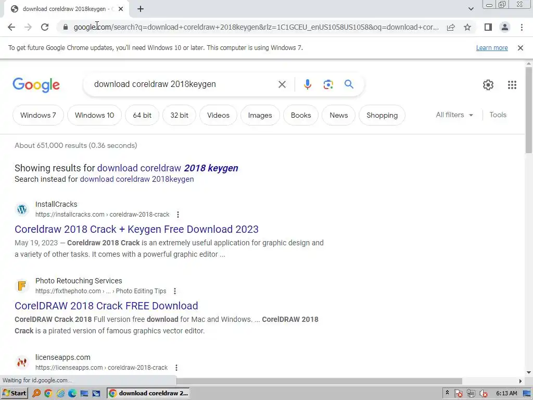Image resolution: width=533 pixels, height=400 pixels.
Task: Switch to Books results
Action: point(301,115)
